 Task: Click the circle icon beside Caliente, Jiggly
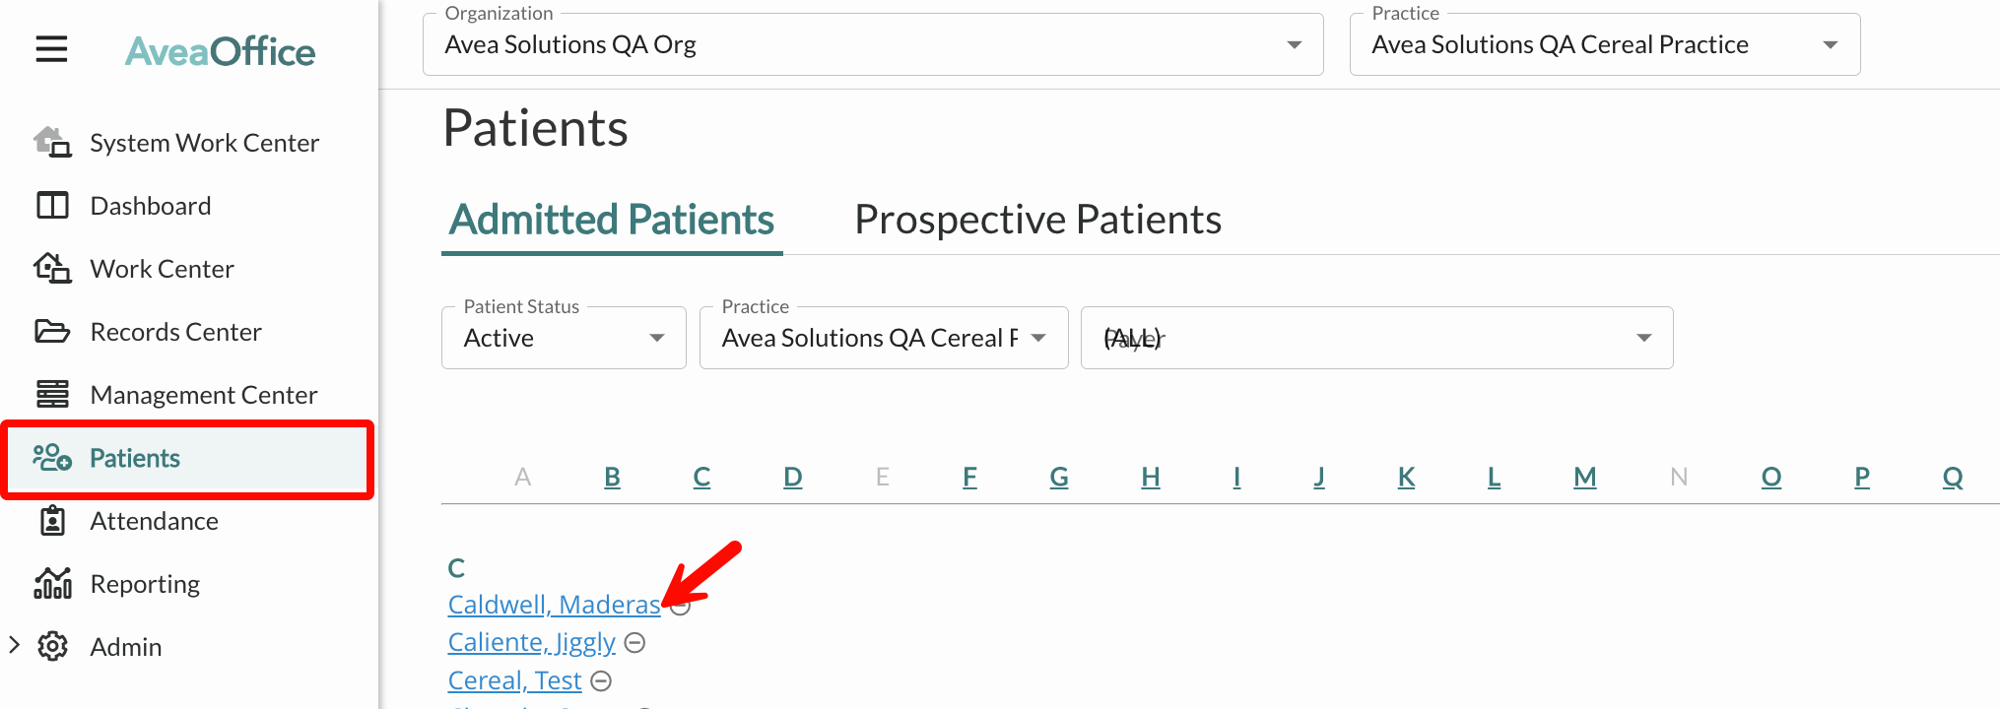tap(635, 643)
